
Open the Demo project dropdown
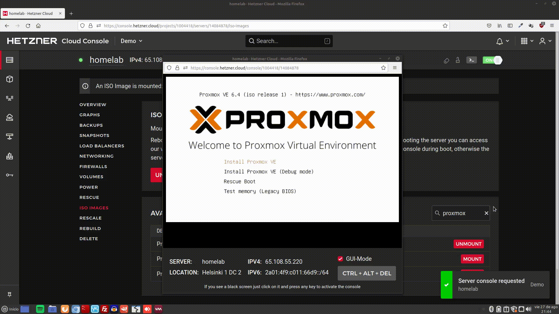coord(131,41)
